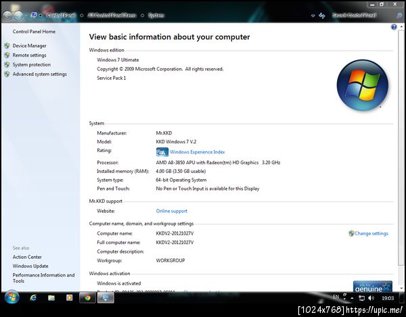Click the Back navigation arrow button
Viewport: 406px width, 317px height.
(7, 16)
